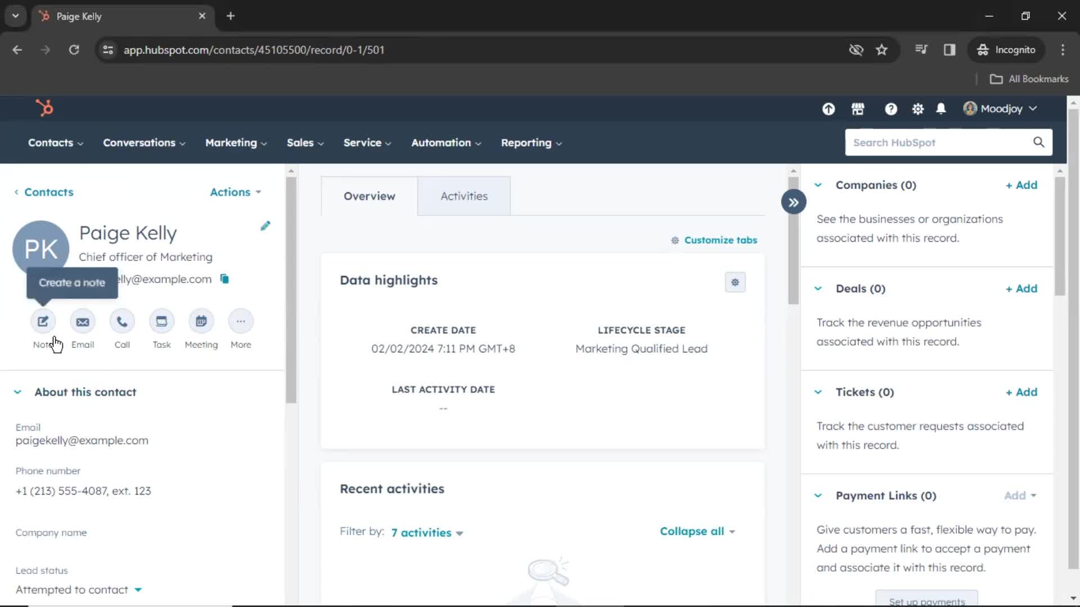Screen dimensions: 1080x607
Task: Switch to the Activities tab
Action: pyautogui.click(x=464, y=196)
